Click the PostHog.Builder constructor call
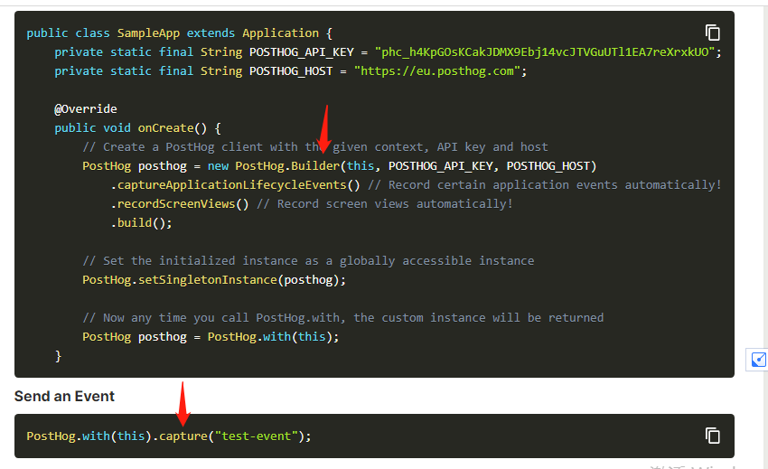The image size is (768, 469). tap(416, 166)
